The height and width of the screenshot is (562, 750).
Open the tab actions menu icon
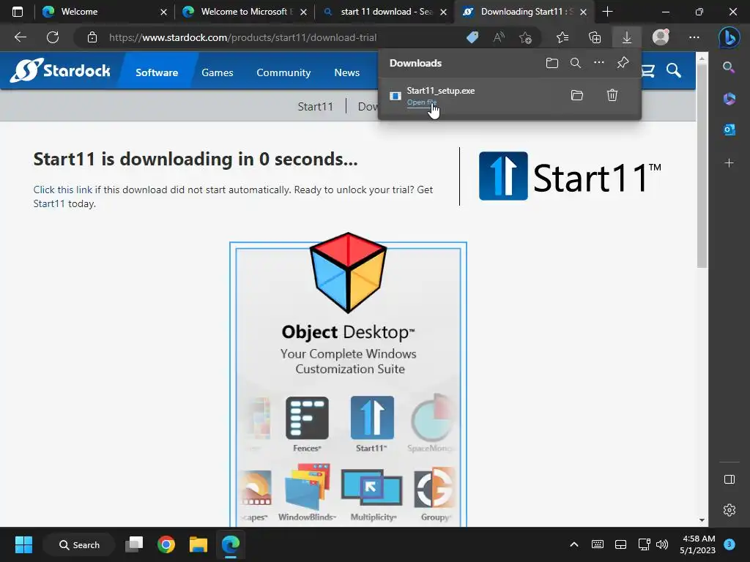[18, 12]
